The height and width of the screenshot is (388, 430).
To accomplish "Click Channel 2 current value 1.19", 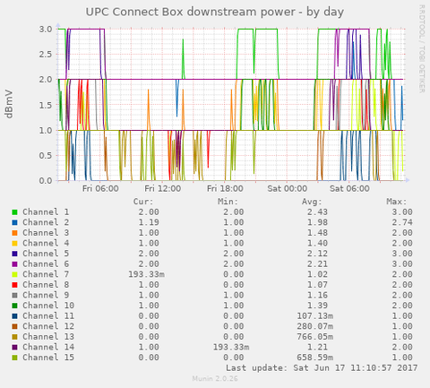I will click(149, 222).
